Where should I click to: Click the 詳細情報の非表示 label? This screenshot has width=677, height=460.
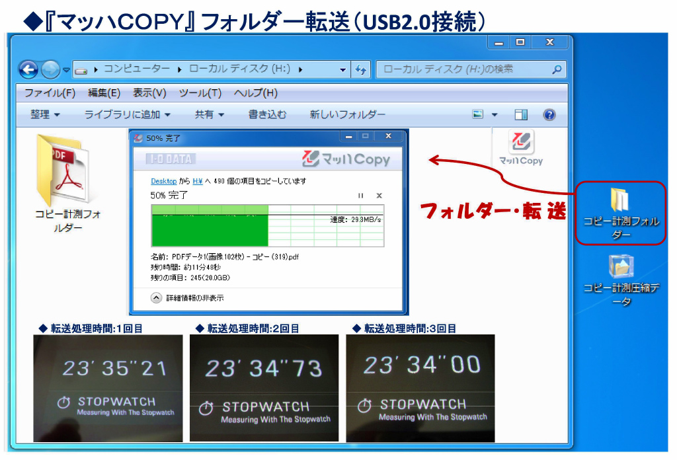pos(195,298)
